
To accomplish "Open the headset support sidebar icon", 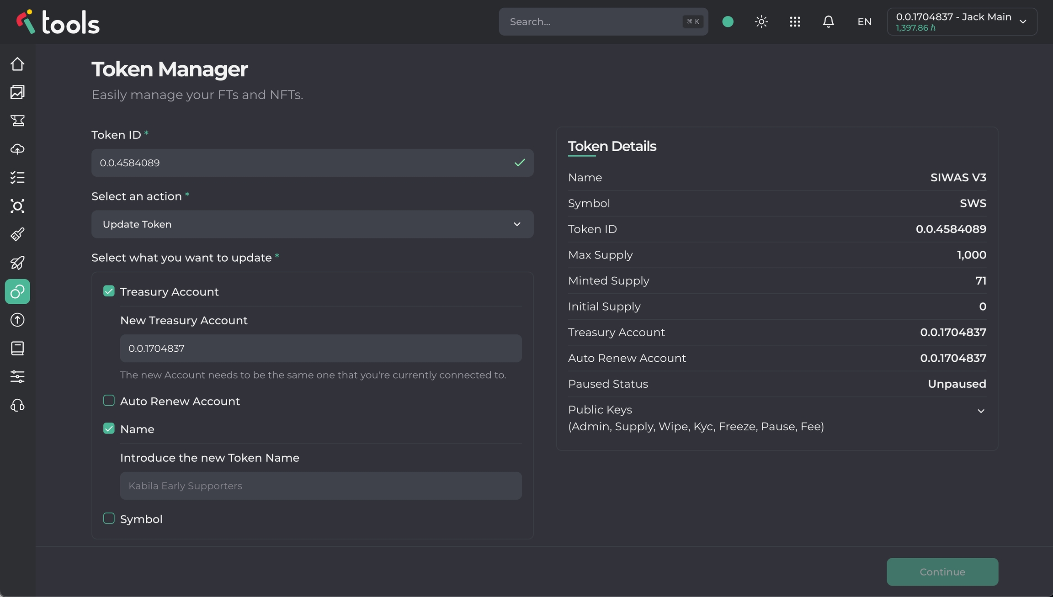I will point(17,406).
